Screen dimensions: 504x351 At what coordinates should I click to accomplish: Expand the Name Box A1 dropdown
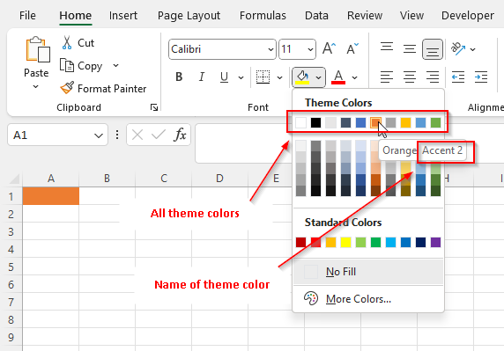(x=99, y=135)
